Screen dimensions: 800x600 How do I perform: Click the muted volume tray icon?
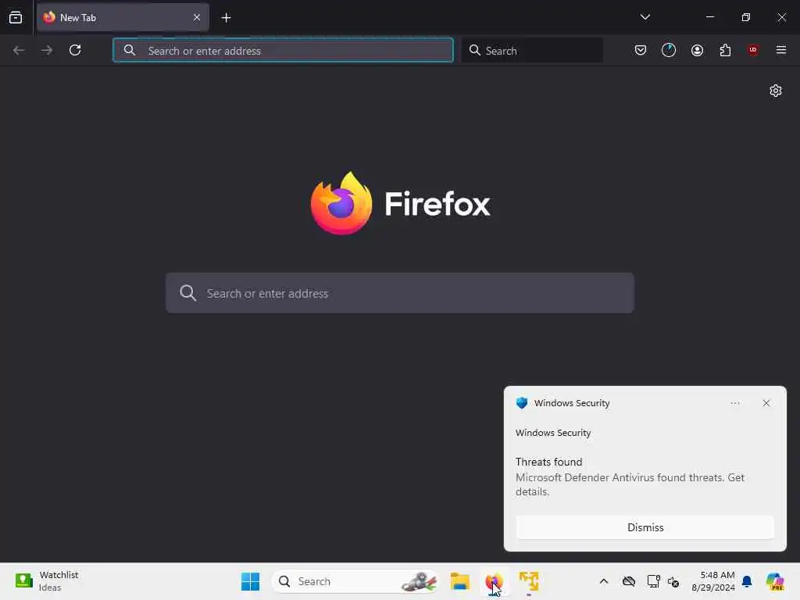coord(673,581)
